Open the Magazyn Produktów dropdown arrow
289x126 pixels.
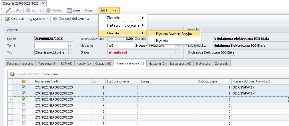point(178,46)
